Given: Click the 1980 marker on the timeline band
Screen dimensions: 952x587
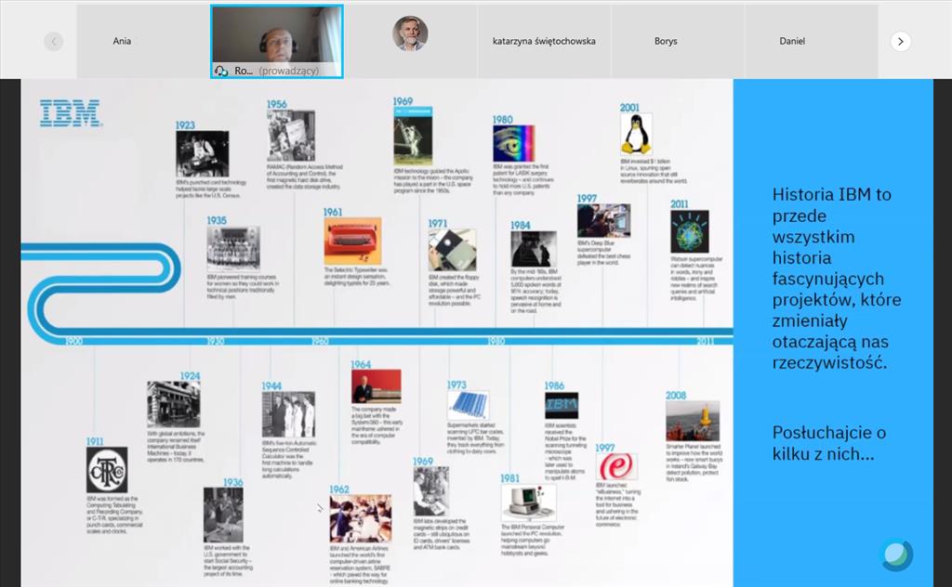Looking at the screenshot, I should pos(496,341).
